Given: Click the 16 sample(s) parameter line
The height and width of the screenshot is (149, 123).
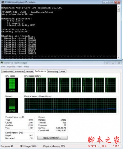Looking at the screenshot, I should (15, 23).
